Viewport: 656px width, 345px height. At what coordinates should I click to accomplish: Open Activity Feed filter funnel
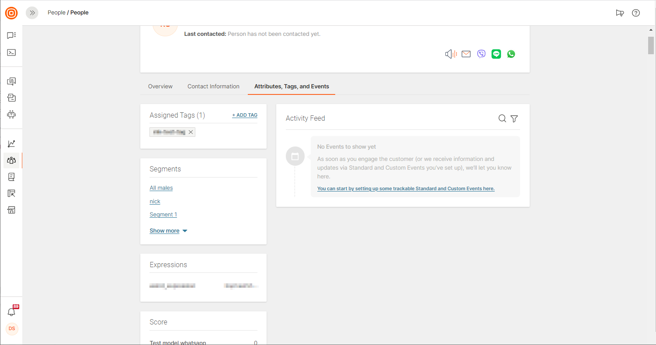(x=514, y=118)
